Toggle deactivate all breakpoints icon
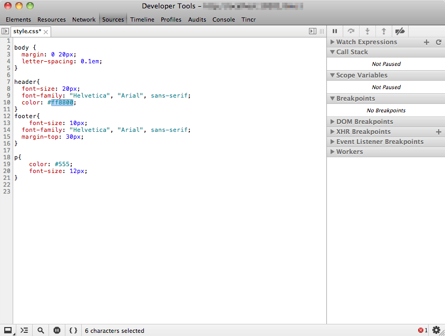The width and height of the screenshot is (445, 336). tap(400, 31)
